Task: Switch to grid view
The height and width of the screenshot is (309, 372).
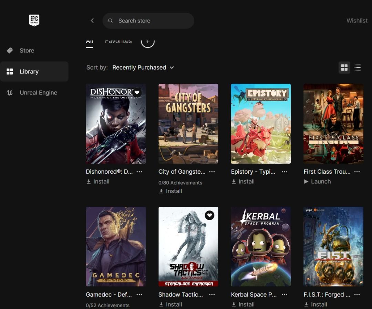Action: [x=344, y=68]
